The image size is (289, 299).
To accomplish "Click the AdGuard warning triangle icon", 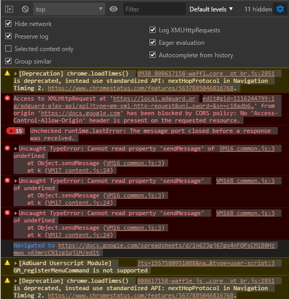I will click(x=7, y=263).
